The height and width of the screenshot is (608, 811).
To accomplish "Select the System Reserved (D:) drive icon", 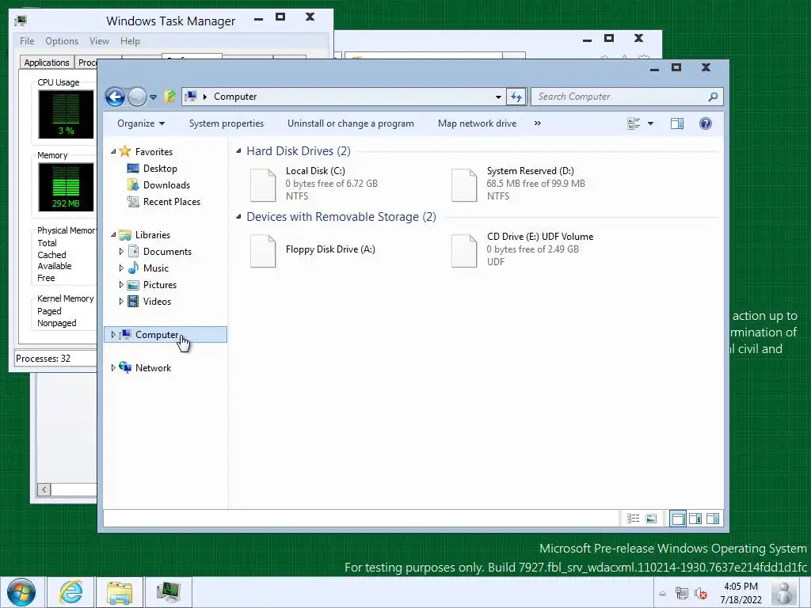I will 464,184.
